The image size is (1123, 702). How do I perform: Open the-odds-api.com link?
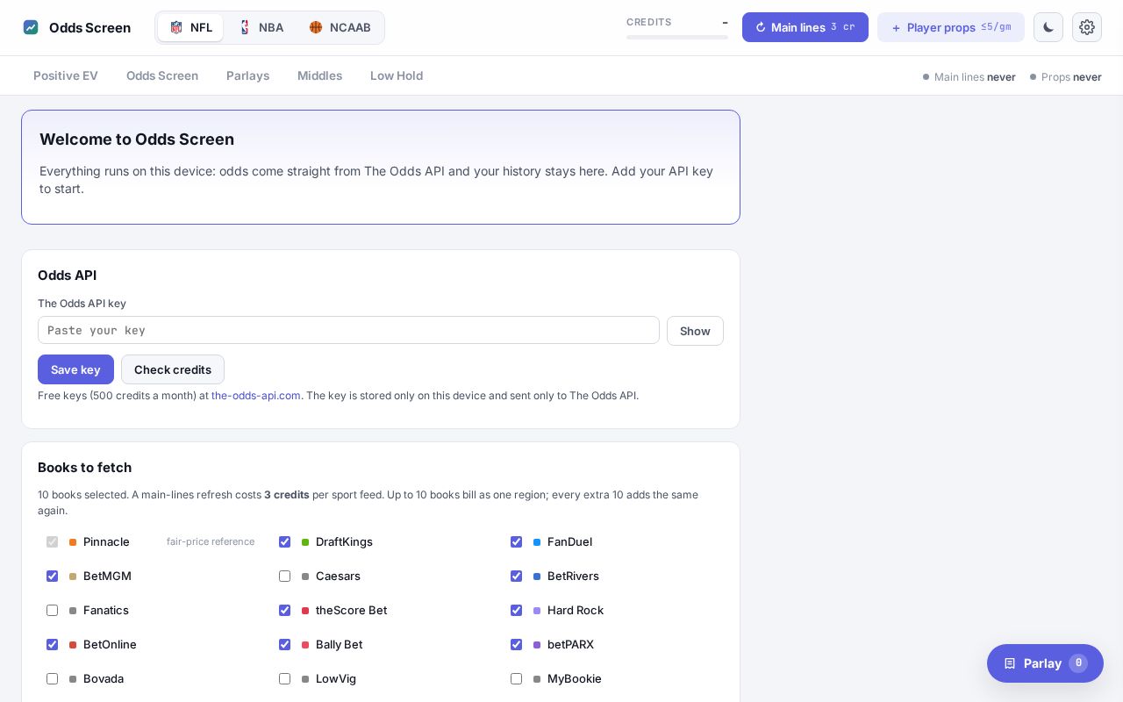coord(256,396)
